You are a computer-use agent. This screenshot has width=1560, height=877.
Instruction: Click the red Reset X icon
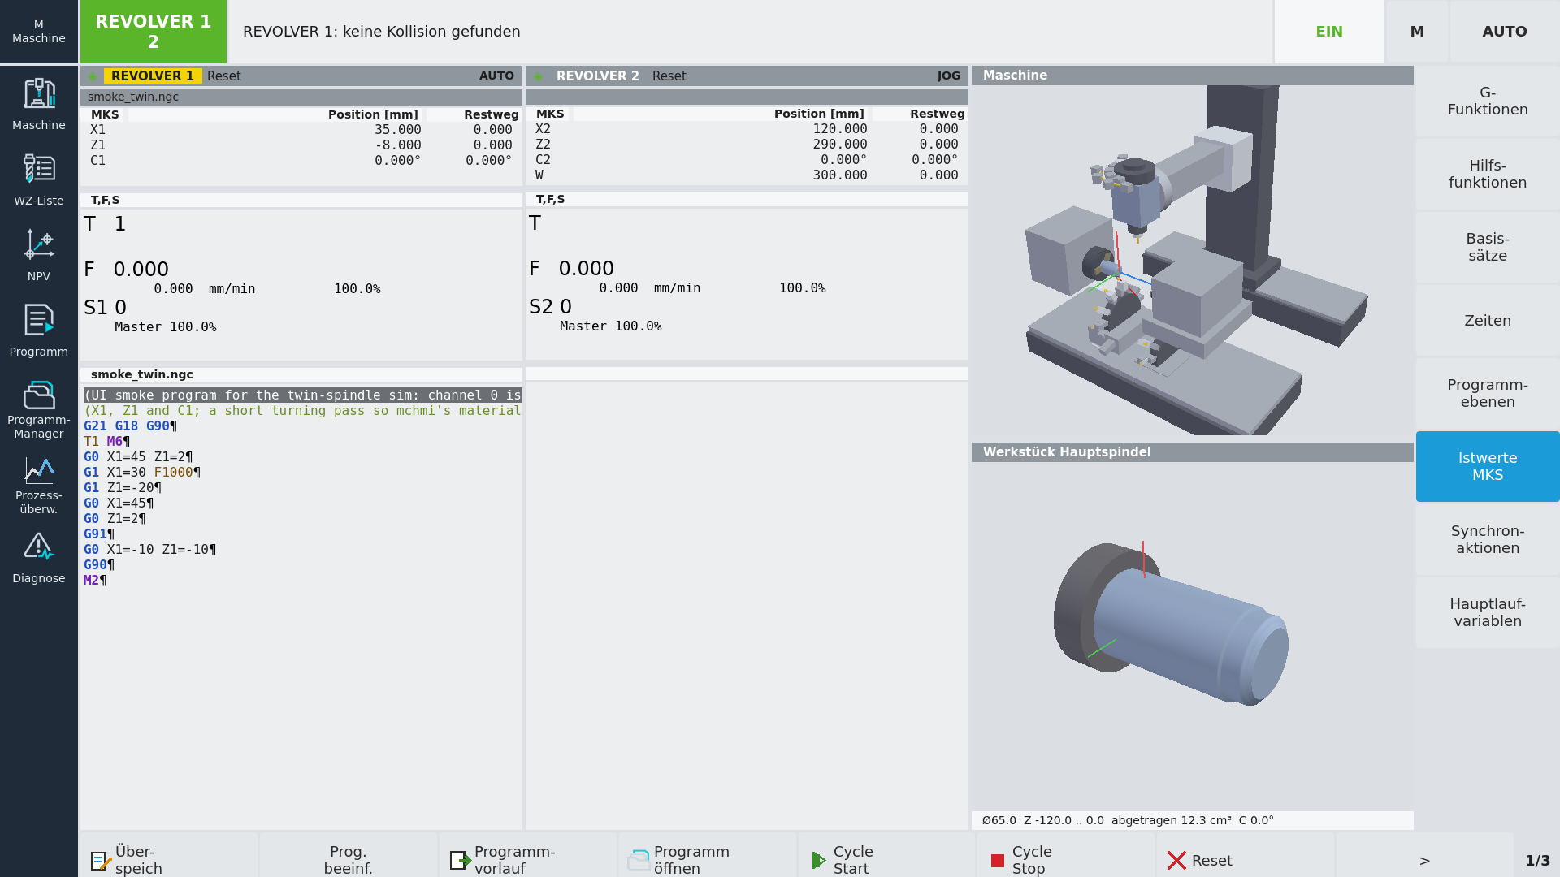point(1176,861)
